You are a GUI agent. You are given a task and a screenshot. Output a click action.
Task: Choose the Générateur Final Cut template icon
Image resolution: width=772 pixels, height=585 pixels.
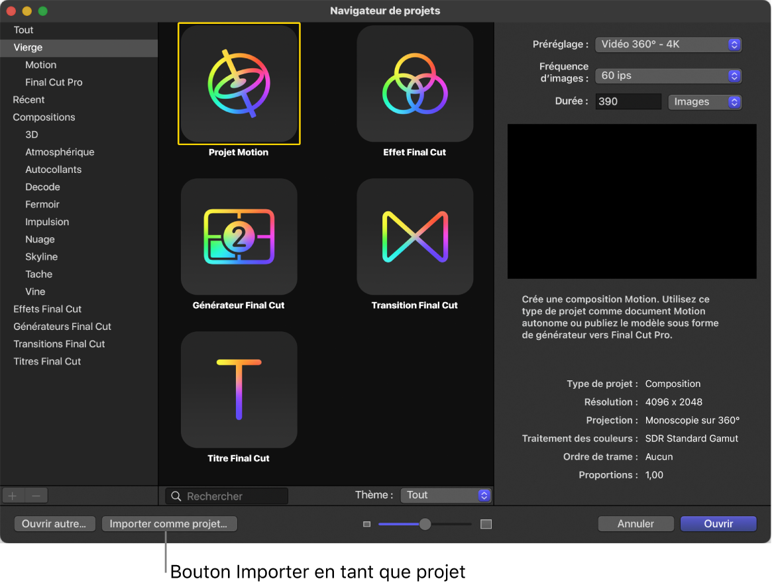tap(239, 237)
